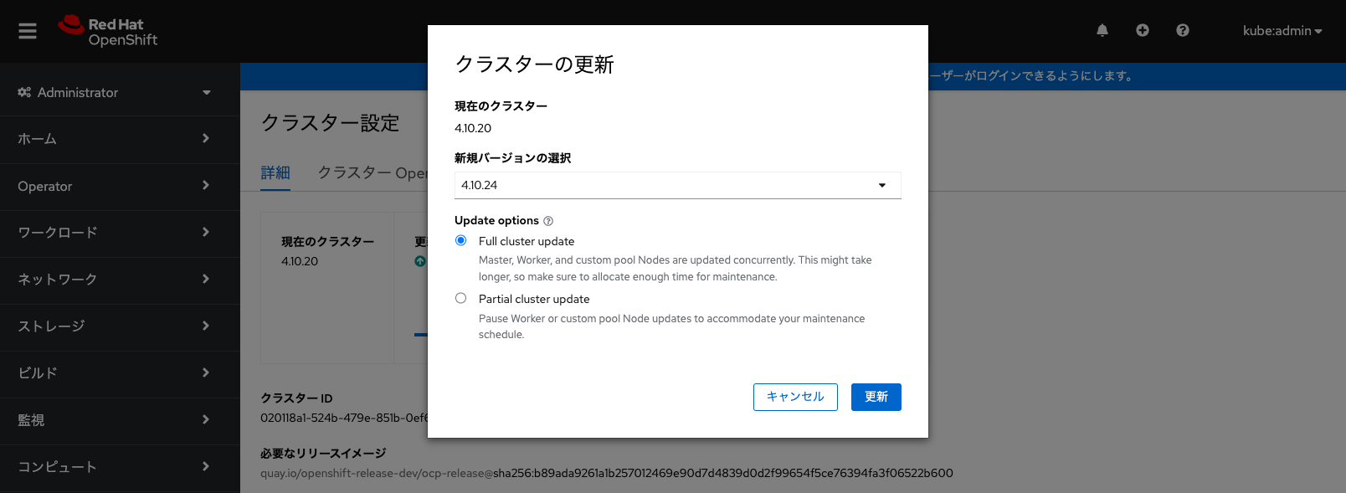
Task: Toggle the hamburger navigation menu
Action: click(x=28, y=31)
